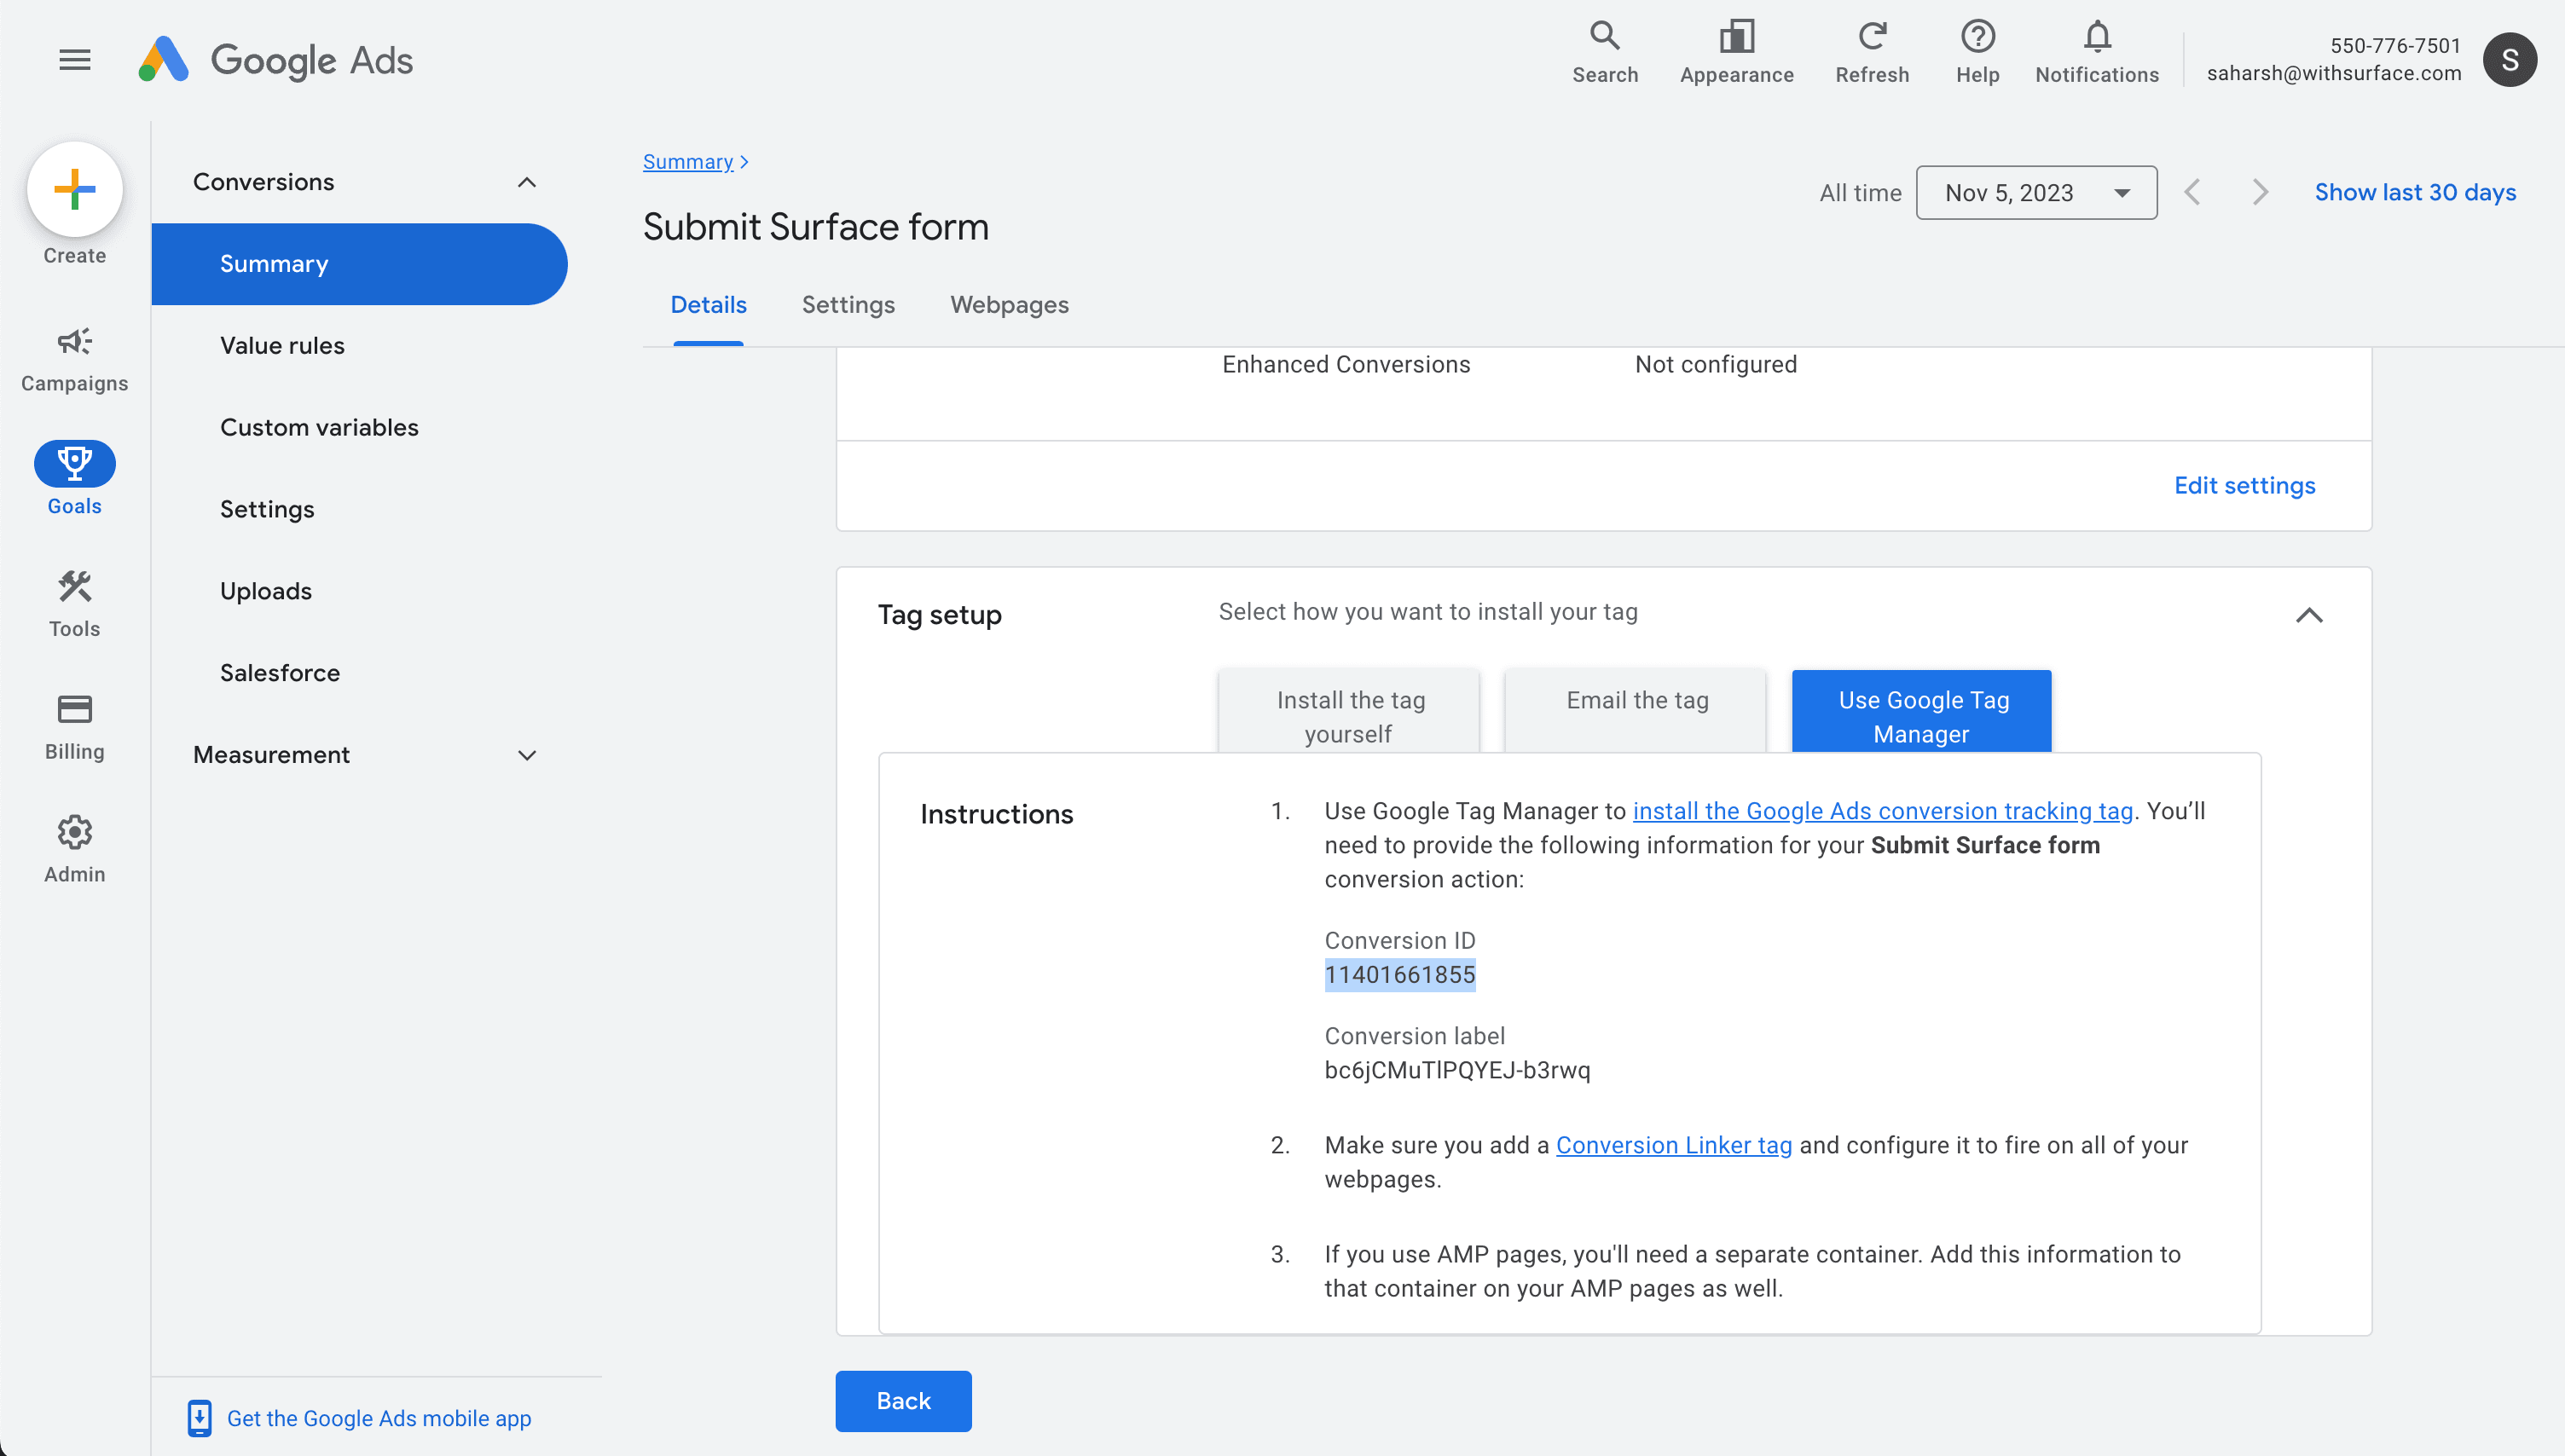Click the Back button
Image resolution: width=2565 pixels, height=1456 pixels.
point(903,1400)
